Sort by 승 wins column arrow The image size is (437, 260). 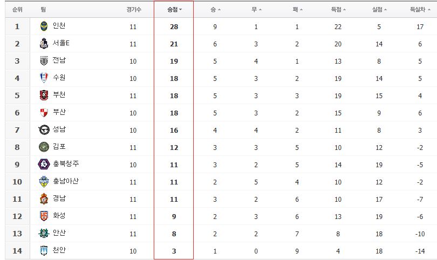[215, 10]
